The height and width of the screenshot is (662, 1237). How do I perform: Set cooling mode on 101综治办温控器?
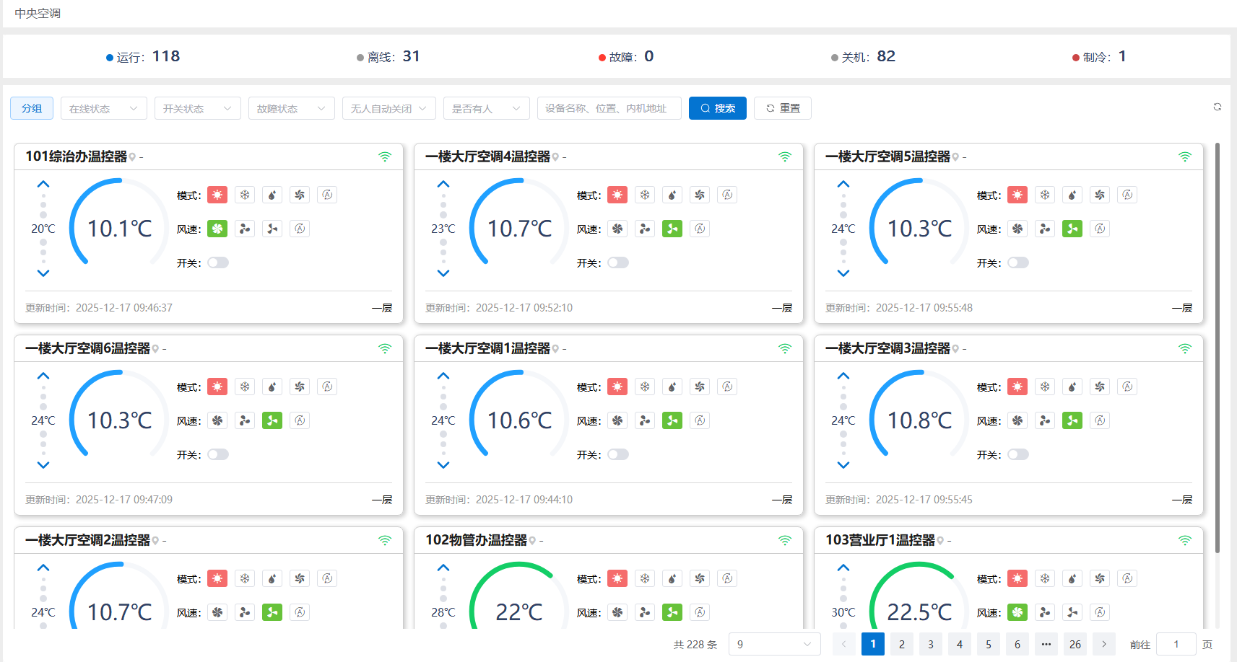[x=245, y=195]
